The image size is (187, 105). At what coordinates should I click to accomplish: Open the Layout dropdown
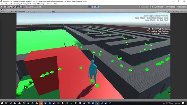click(181, 7)
